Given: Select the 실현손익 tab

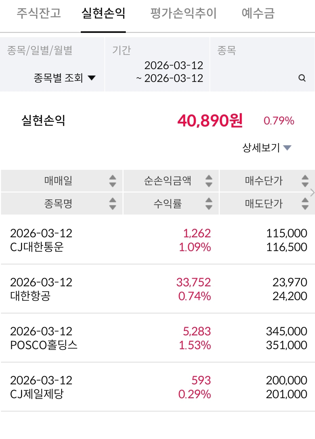Looking at the screenshot, I should point(103,13).
